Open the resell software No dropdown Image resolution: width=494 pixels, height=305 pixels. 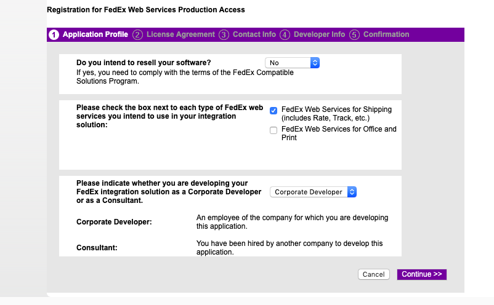point(292,63)
